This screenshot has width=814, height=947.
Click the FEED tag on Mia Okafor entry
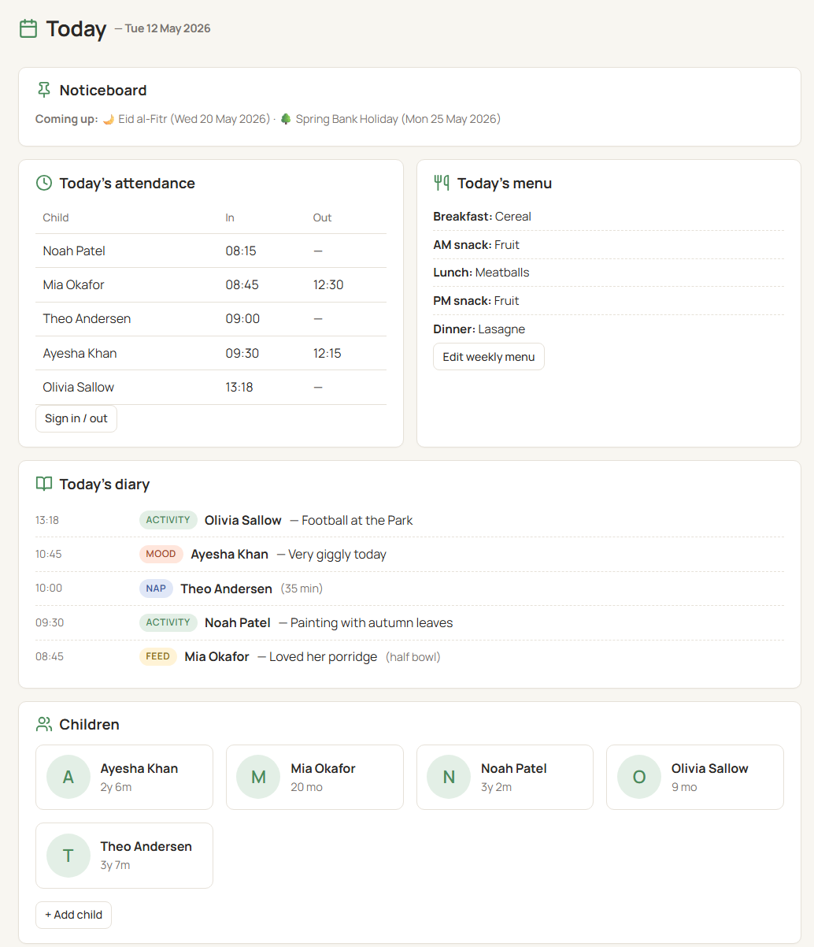158,656
